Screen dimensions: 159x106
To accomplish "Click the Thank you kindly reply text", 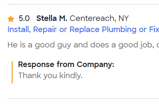I will (x=50, y=76).
